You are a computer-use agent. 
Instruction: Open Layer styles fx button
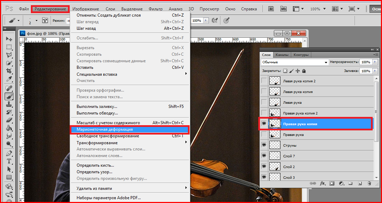coord(322,183)
